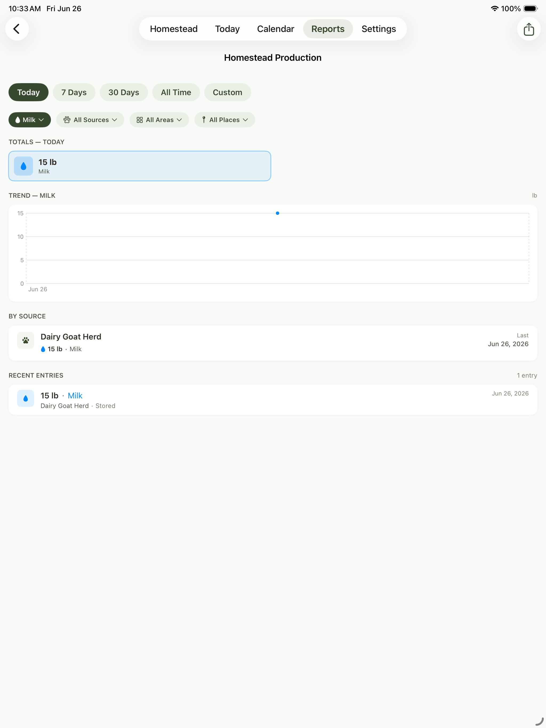546x728 pixels.
Task: Switch range to 30 Days
Action: click(x=123, y=92)
